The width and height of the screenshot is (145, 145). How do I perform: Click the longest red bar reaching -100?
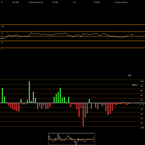coord(83,115)
